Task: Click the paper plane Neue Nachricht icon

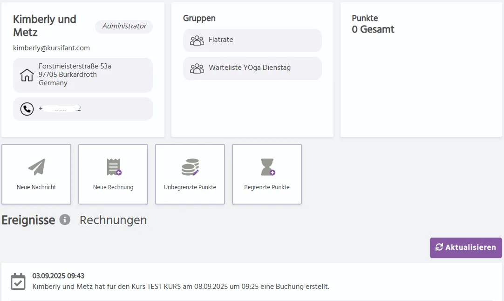Action: (x=37, y=167)
